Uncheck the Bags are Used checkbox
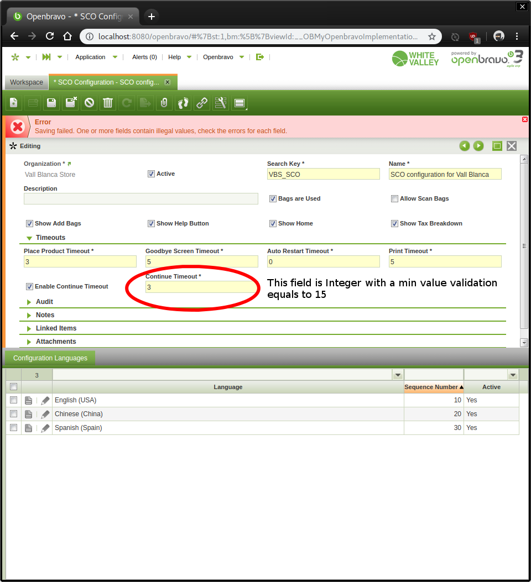This screenshot has width=531, height=582. tap(273, 199)
